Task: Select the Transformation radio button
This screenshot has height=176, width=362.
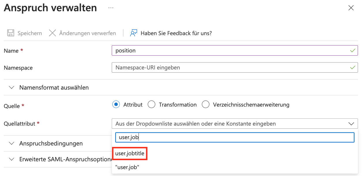Action: (151, 105)
